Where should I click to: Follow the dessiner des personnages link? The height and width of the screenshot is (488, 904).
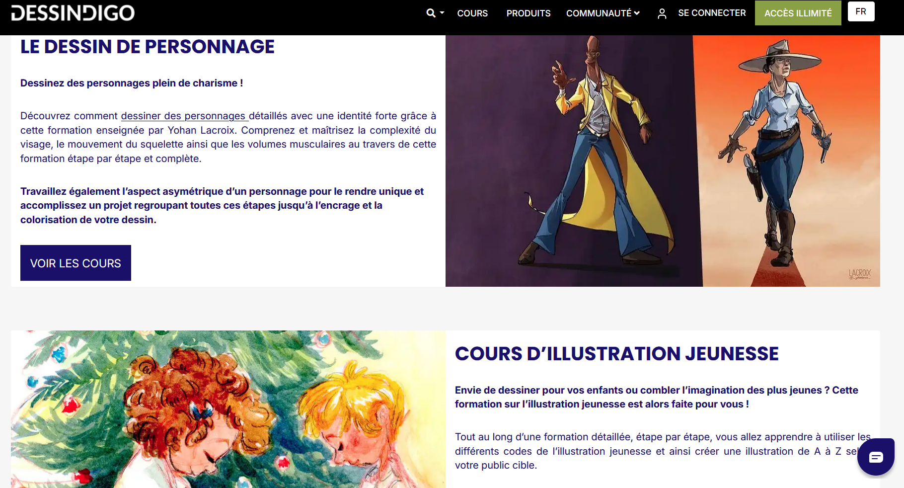point(184,115)
